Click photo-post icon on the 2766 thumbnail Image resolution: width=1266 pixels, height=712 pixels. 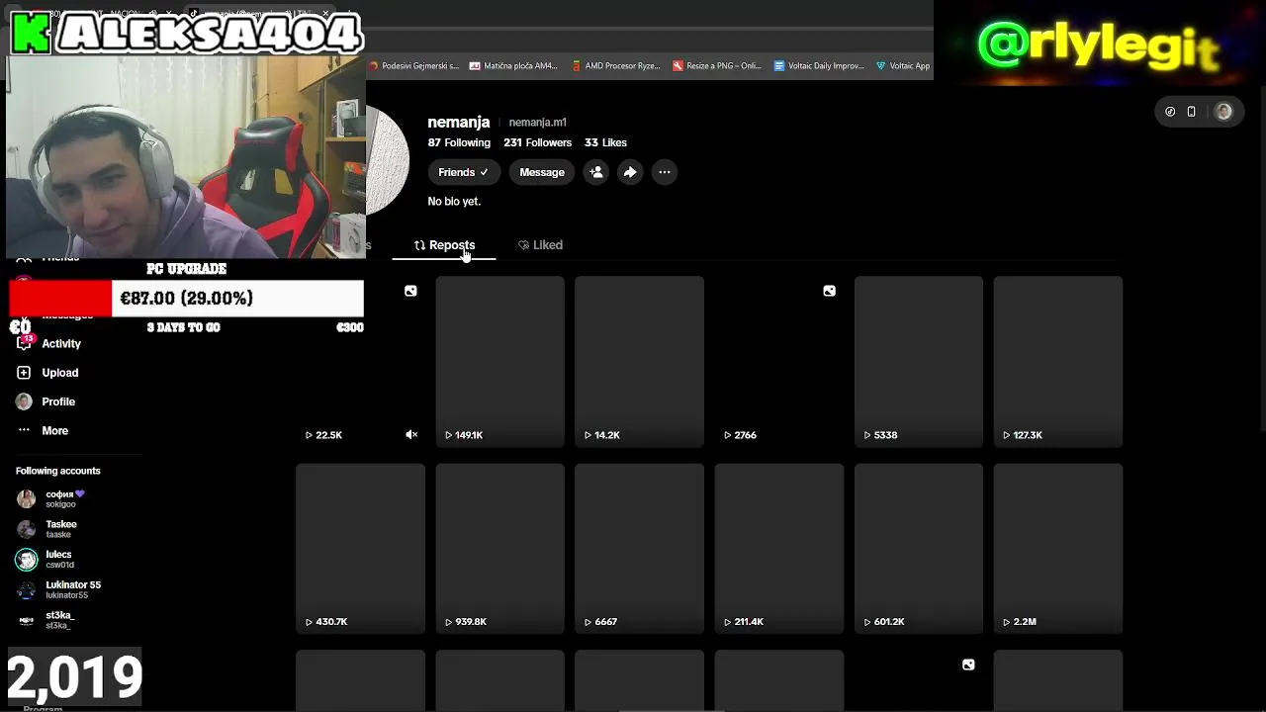(x=829, y=291)
